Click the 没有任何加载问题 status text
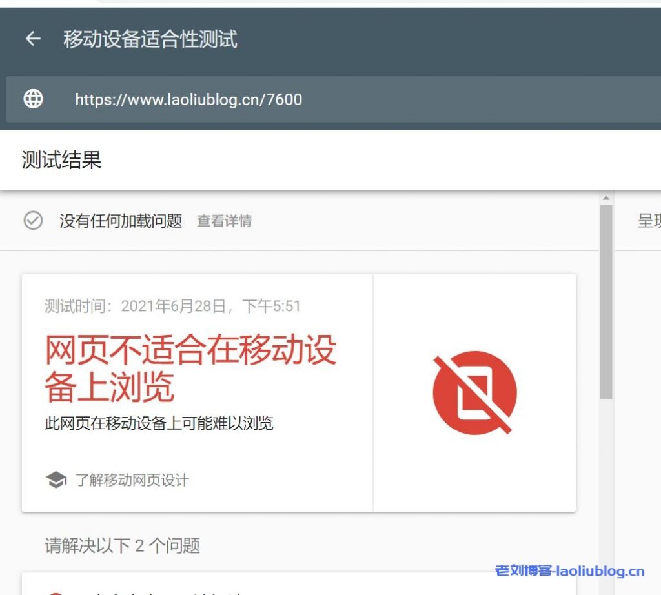The height and width of the screenshot is (595, 661). (x=121, y=221)
